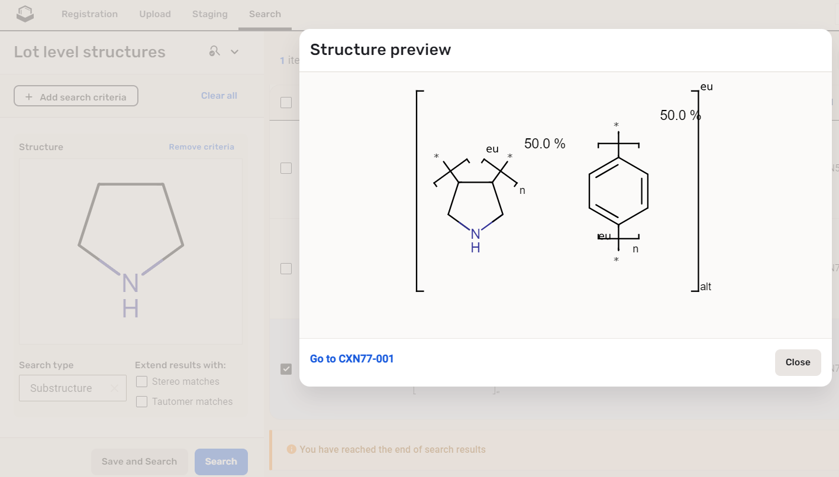
Task: Click the clear X inside the Substructure field
Action: click(x=114, y=388)
